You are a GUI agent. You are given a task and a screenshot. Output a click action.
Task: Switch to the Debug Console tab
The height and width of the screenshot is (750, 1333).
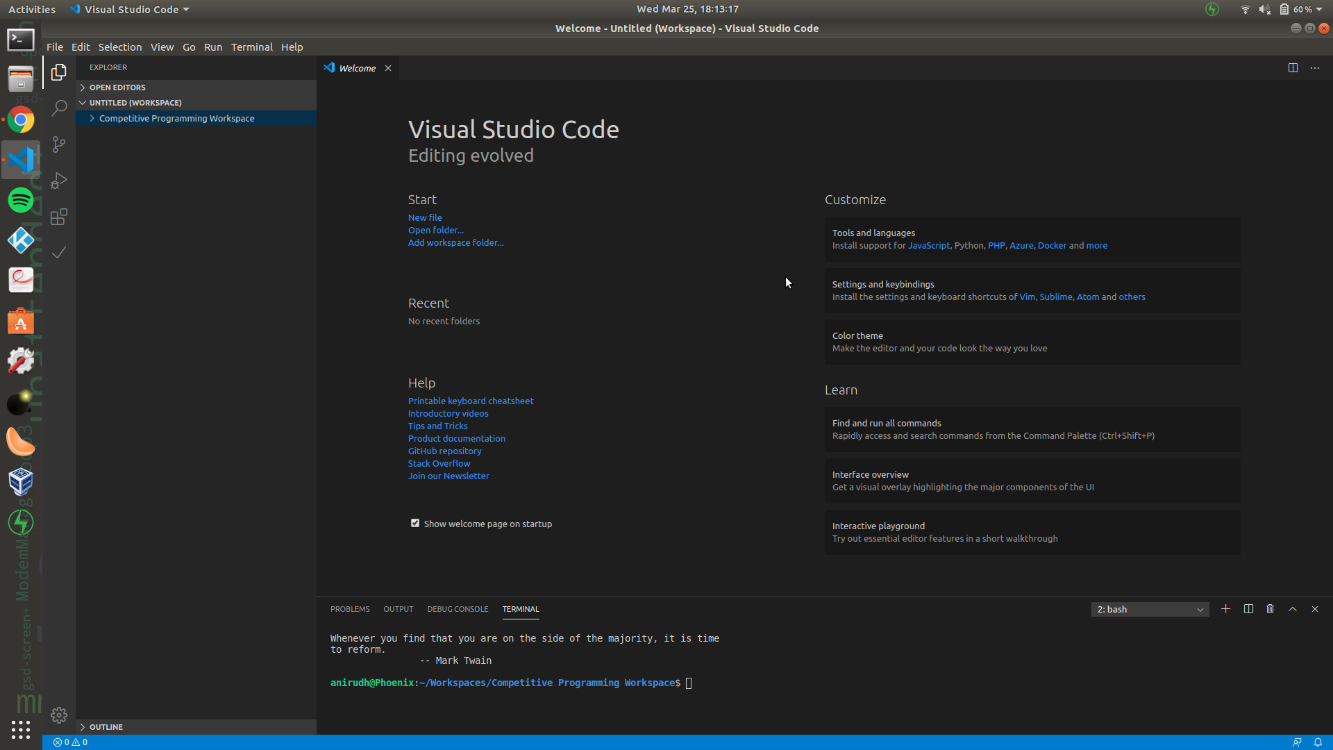coord(458,609)
